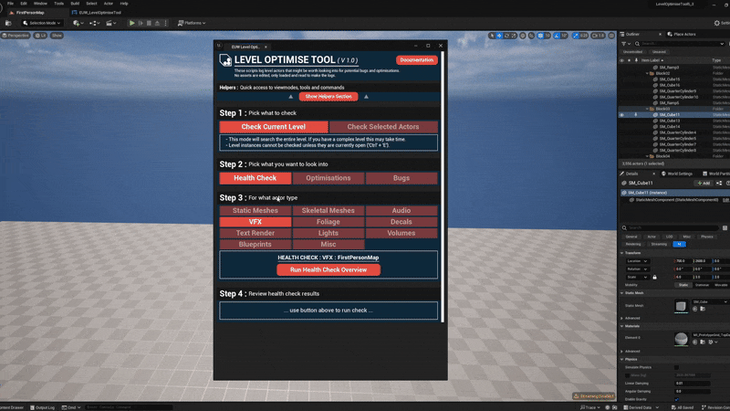Click the Place Actors panel icon

[x=670, y=34]
